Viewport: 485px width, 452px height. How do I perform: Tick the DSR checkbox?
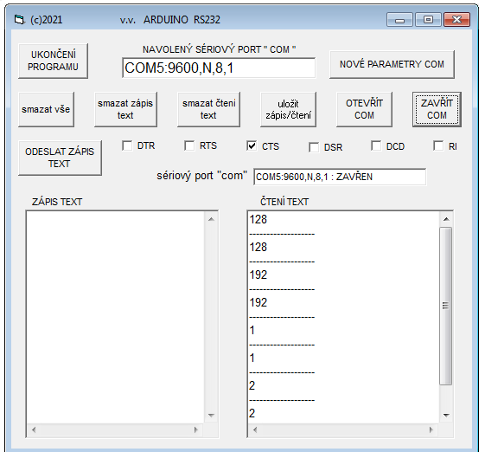(314, 147)
